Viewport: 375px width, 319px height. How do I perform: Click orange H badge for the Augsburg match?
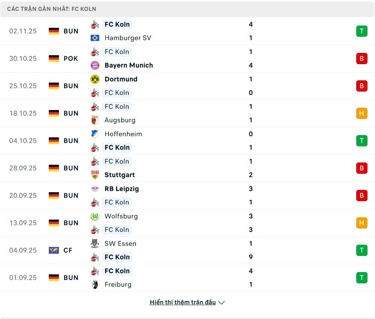coord(361,113)
